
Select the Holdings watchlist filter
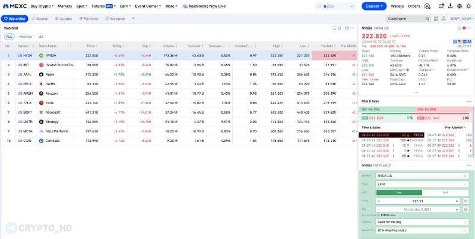[25, 37]
